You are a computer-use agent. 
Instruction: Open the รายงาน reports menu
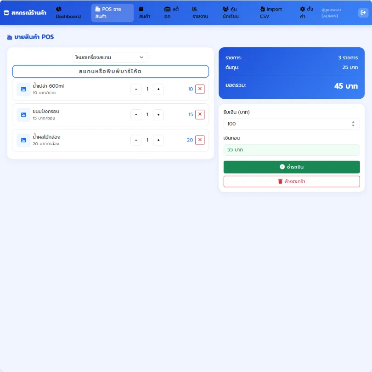pyautogui.click(x=200, y=13)
